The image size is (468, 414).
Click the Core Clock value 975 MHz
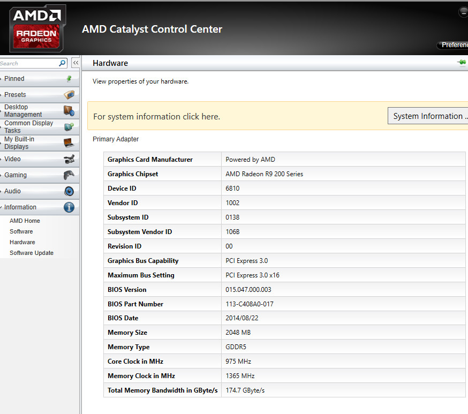pos(238,362)
